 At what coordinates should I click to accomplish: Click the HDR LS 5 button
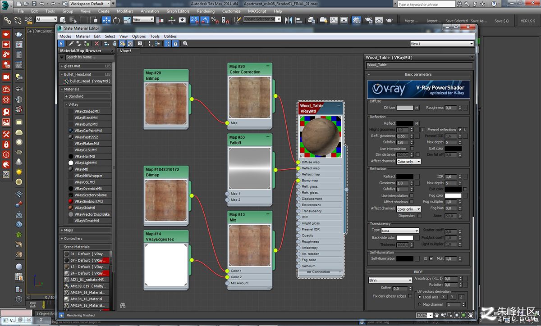click(527, 21)
